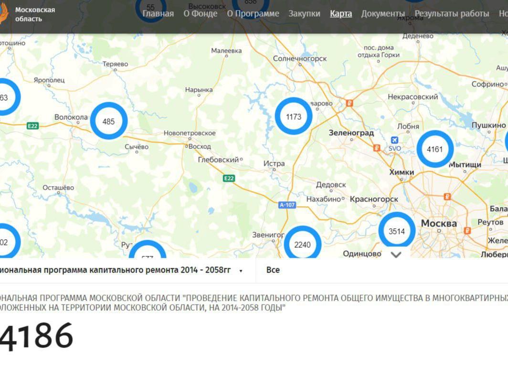The height and width of the screenshot is (381, 508).
Task: Click the Некрасовский settlement label
Action: (x=413, y=96)
